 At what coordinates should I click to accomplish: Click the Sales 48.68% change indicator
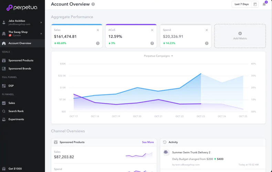60,43
